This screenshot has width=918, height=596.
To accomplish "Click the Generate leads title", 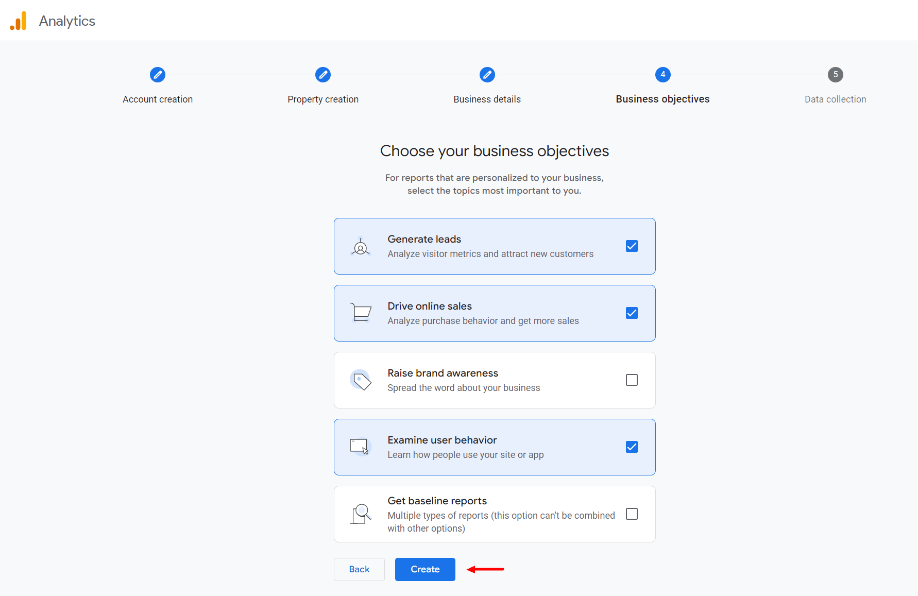I will click(x=424, y=239).
